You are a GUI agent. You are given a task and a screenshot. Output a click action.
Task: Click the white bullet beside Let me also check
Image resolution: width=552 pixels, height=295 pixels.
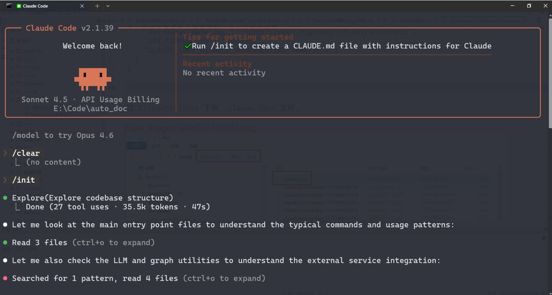5,260
